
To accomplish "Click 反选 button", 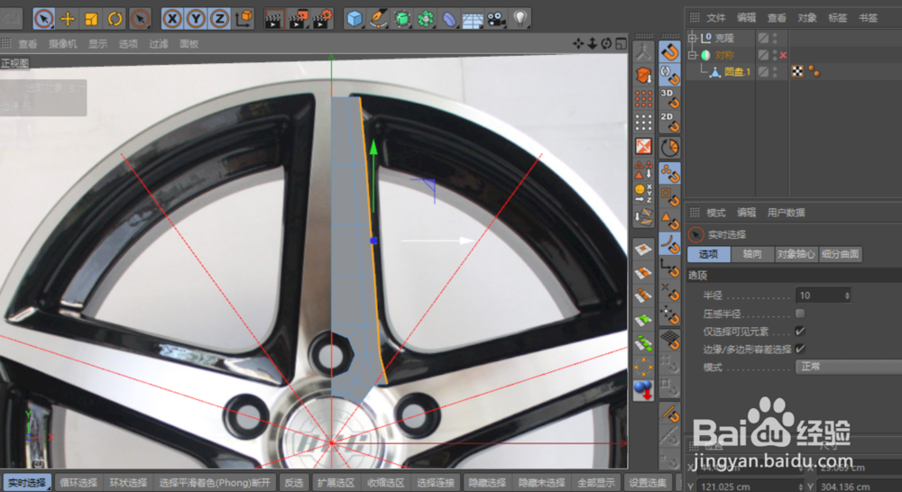I will click(293, 483).
